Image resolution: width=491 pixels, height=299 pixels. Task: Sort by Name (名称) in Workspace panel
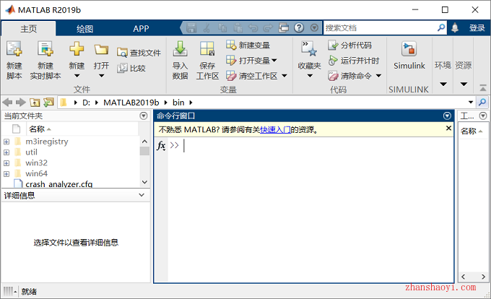point(472,131)
